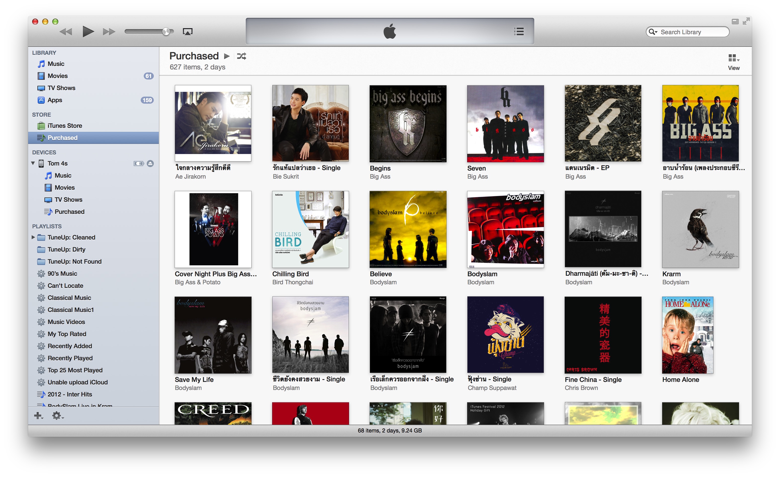
Task: Enable shuffle for the Purchased playlist
Action: (242, 56)
